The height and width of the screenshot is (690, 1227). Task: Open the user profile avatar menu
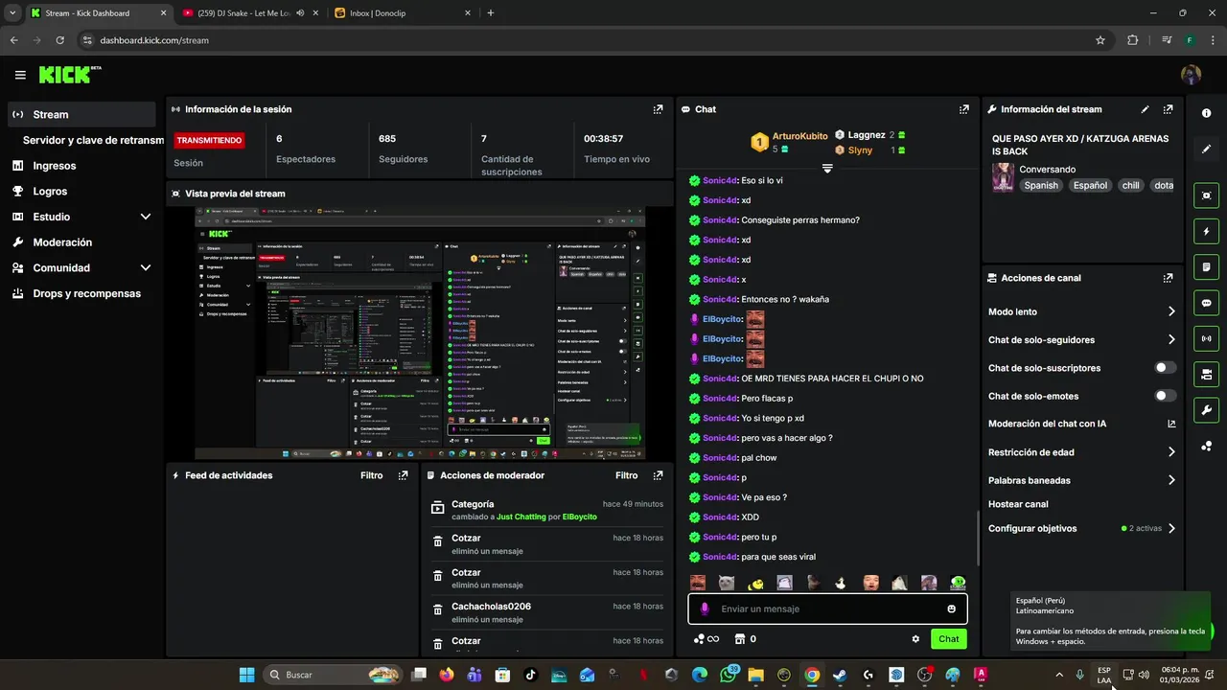coord(1191,75)
